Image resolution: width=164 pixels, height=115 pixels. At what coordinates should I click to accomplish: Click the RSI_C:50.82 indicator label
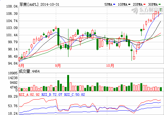pos(74,95)
